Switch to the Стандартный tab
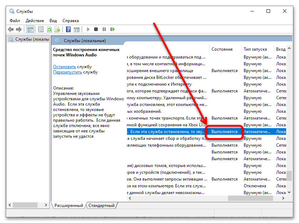 [x=101, y=206]
